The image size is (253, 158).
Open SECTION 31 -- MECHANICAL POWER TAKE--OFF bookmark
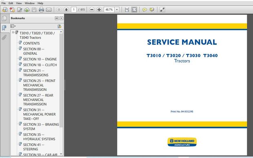pos(39,114)
